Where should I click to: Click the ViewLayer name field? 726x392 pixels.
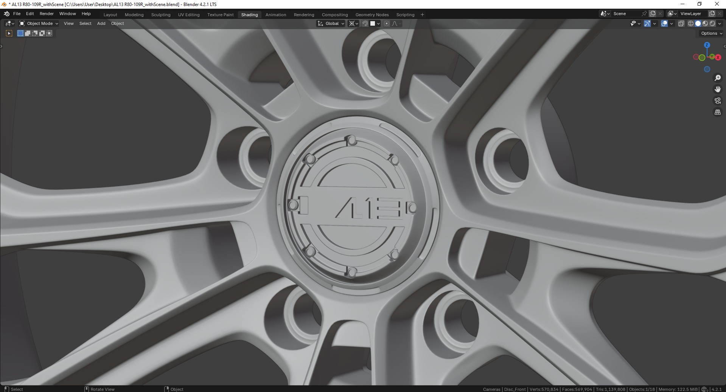693,14
